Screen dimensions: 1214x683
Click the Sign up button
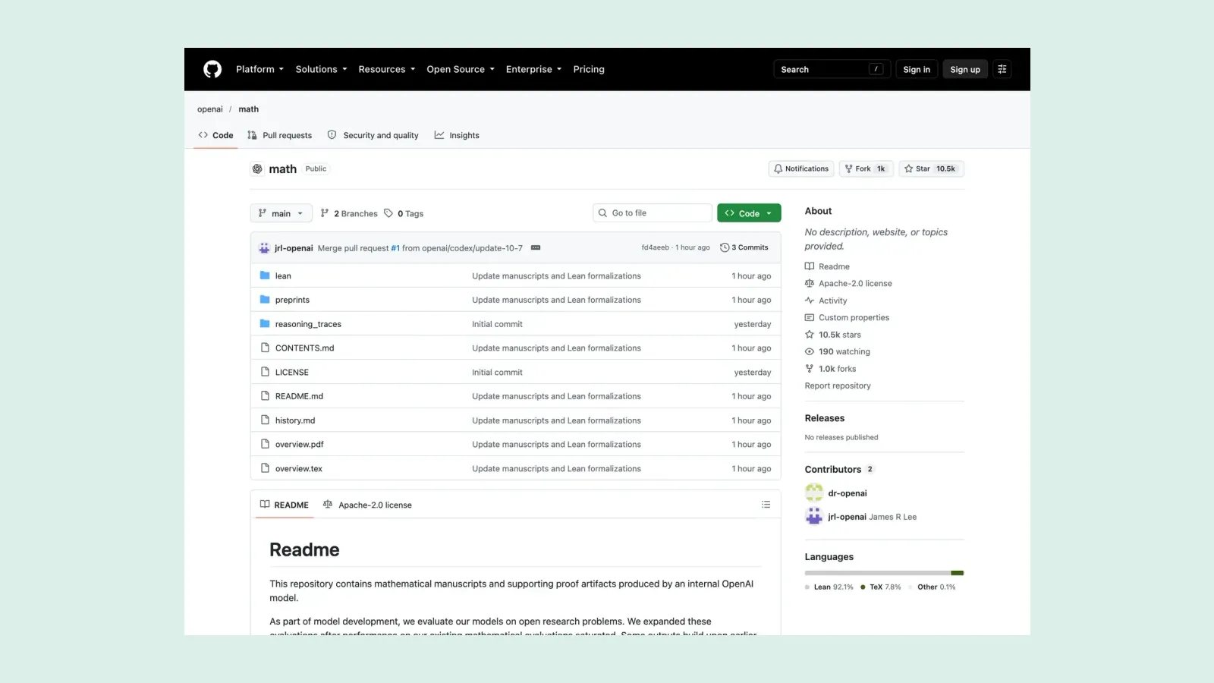point(965,69)
